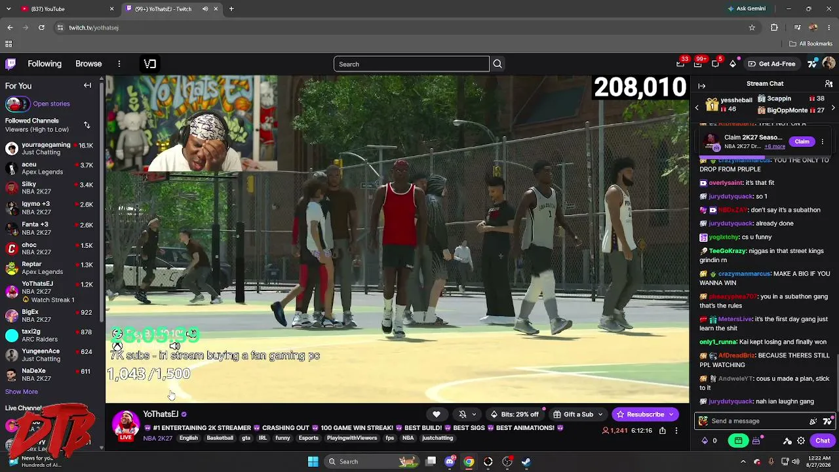The width and height of the screenshot is (839, 472).
Task: Click the All Bookmarks folder
Action: coord(811,44)
